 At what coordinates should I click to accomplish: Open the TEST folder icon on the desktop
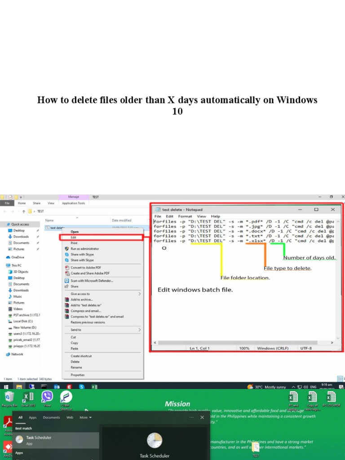tap(256, 449)
